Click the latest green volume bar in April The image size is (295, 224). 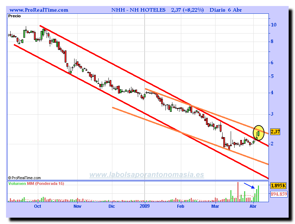point(259,194)
